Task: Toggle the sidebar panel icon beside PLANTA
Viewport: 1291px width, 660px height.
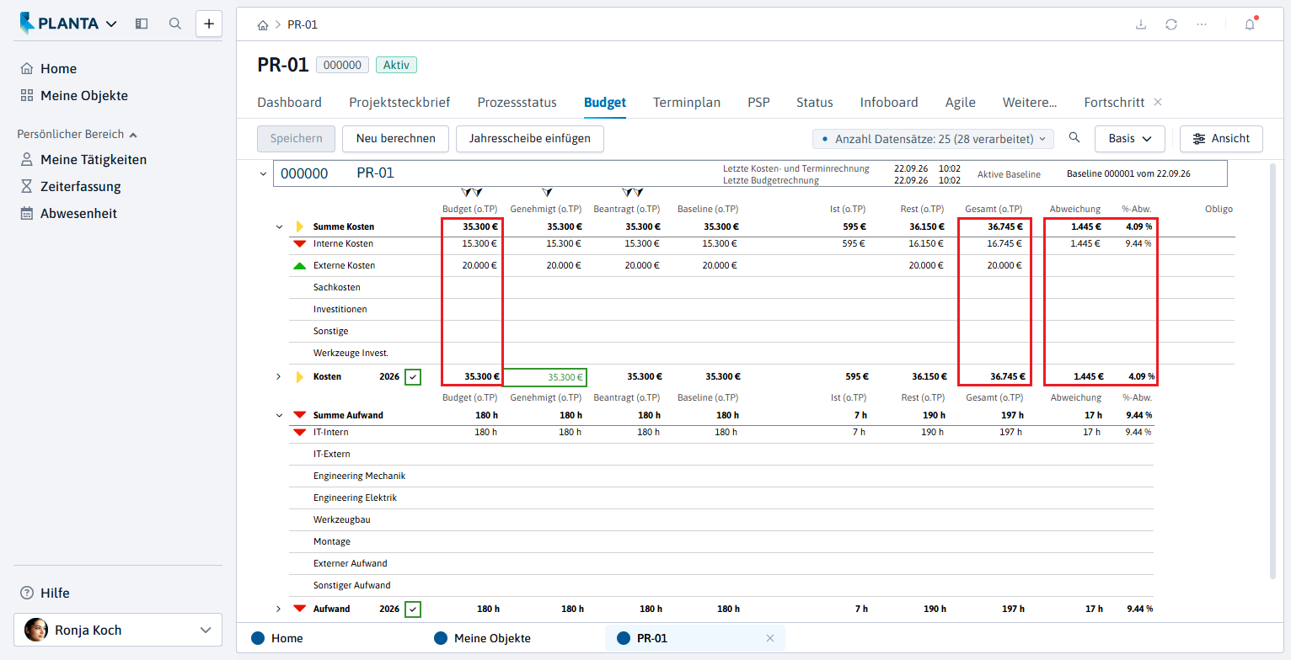Action: [142, 24]
